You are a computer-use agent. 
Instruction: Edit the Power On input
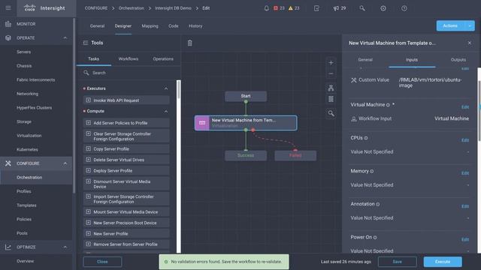coord(465,239)
